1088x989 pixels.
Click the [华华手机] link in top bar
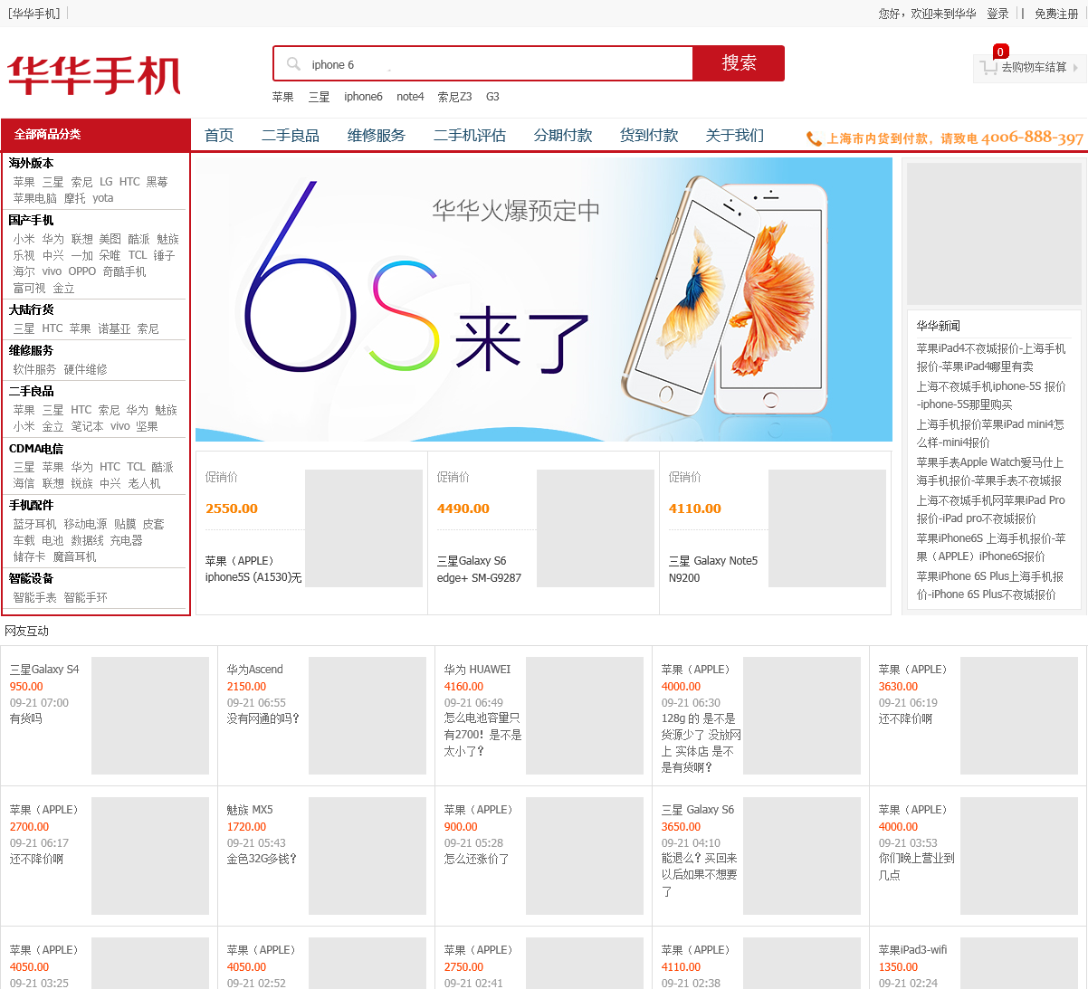(x=33, y=14)
